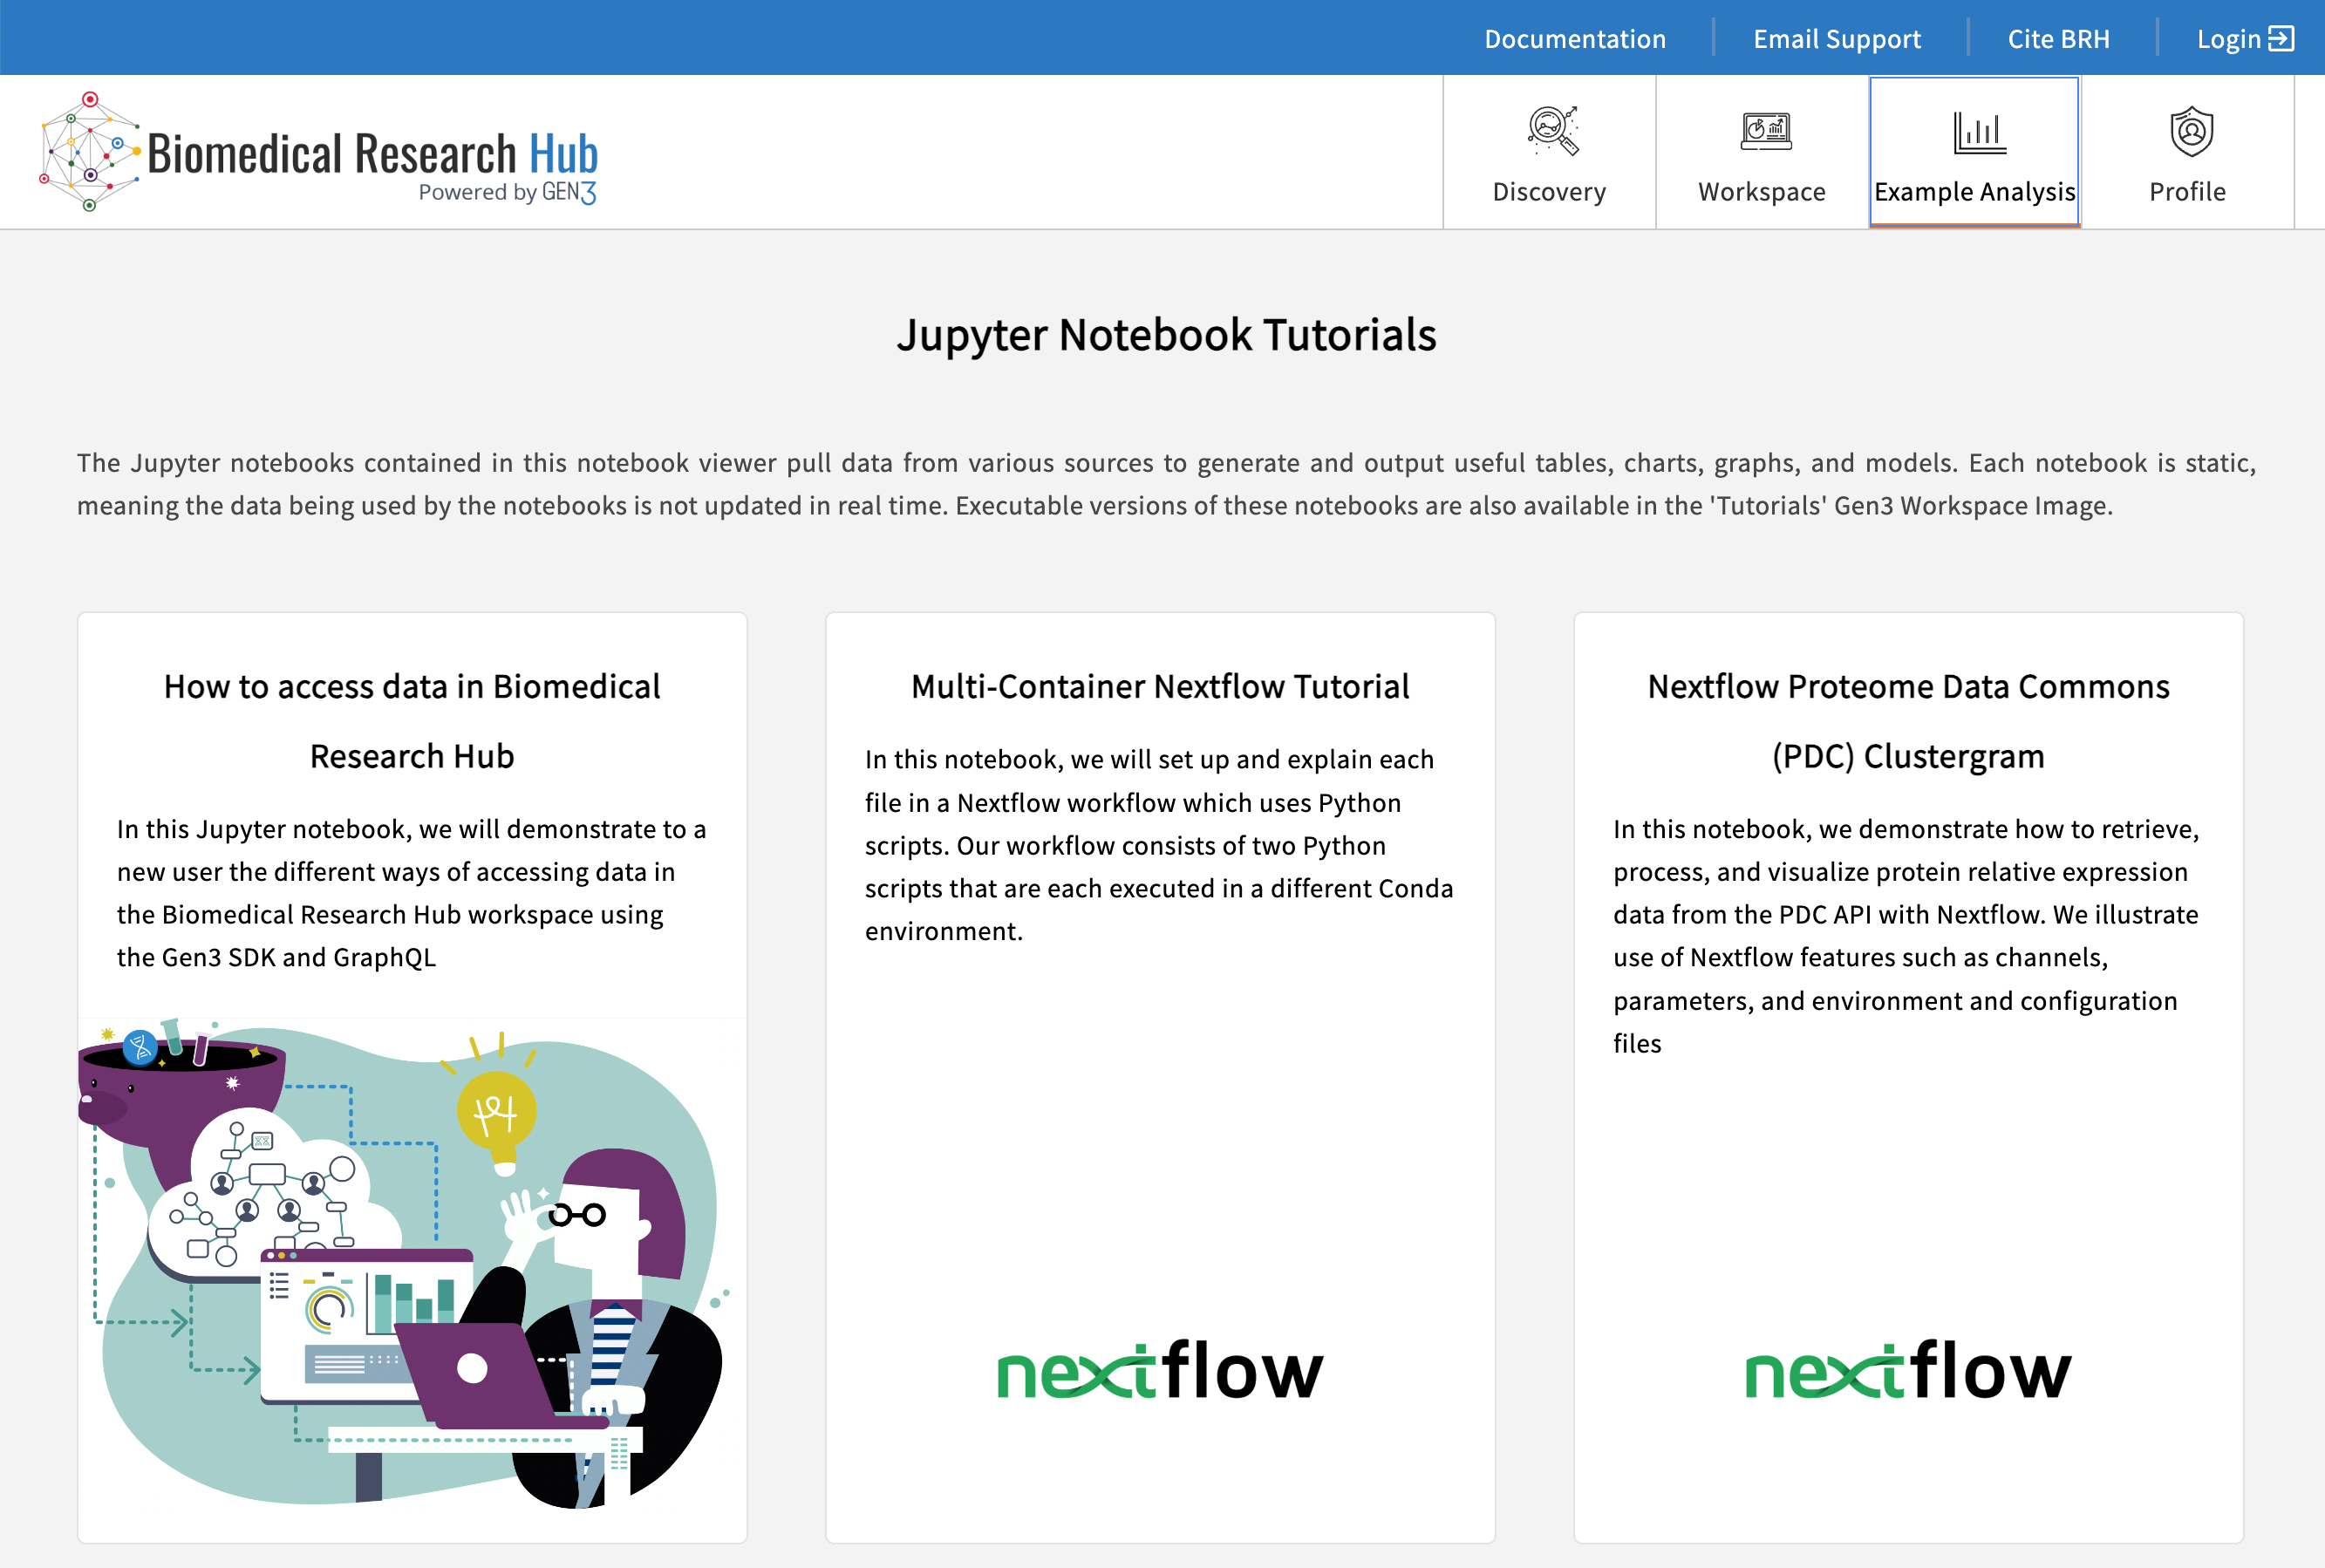Screen dimensions: 2325x1568
Task: Expand the Workspace navigation section
Action: [x=1760, y=153]
